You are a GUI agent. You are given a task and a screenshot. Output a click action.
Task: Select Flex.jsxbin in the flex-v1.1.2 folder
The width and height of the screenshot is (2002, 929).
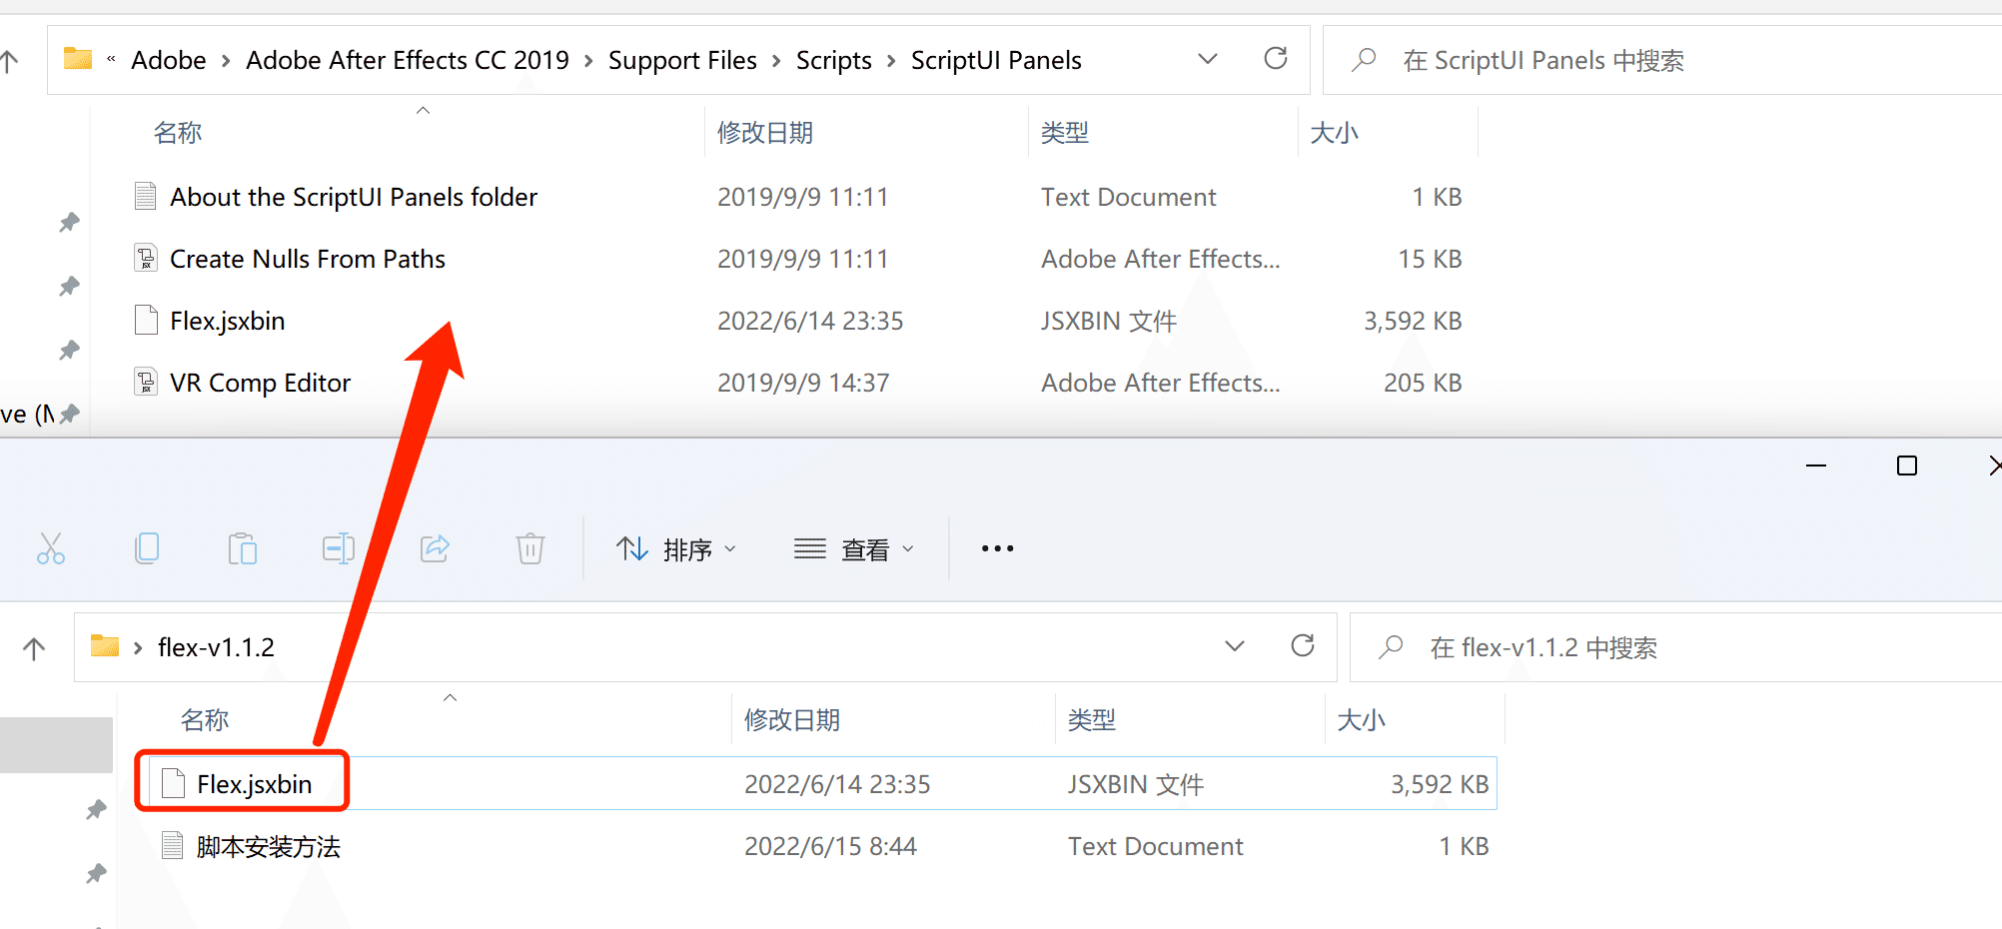point(254,784)
